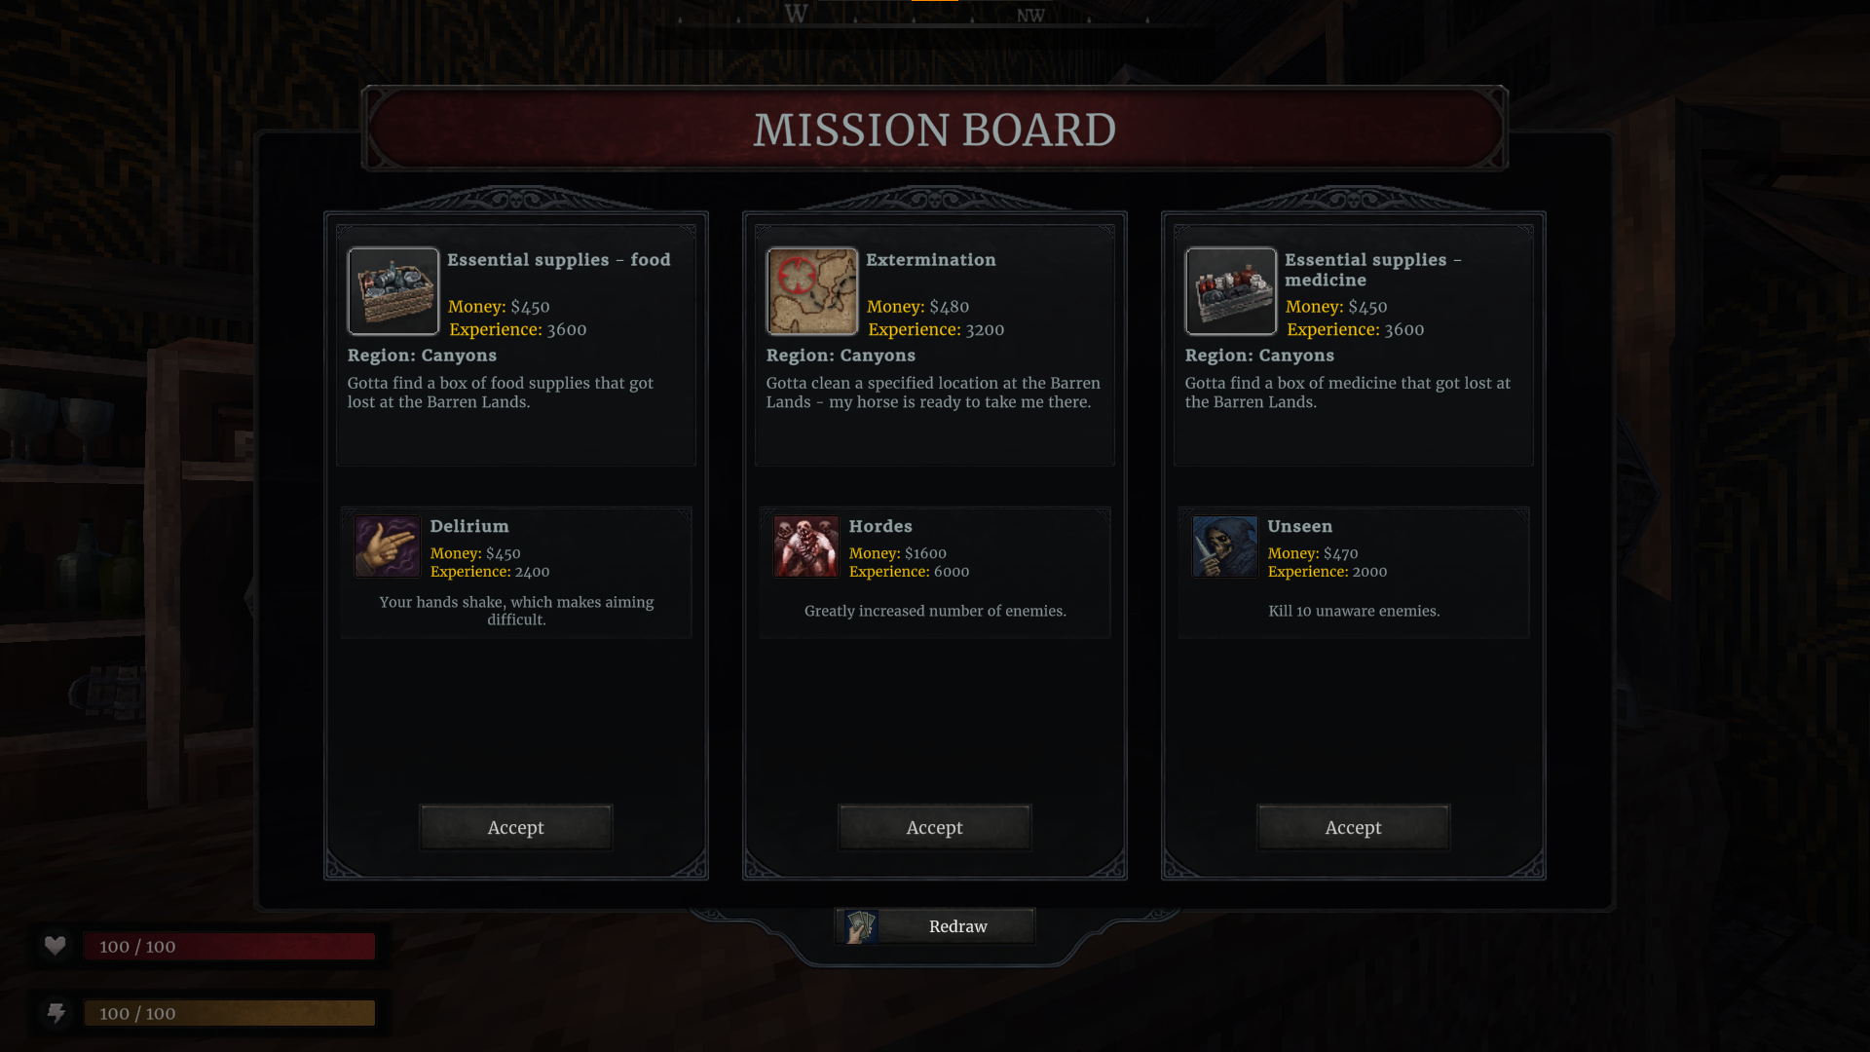Select the Unseen hooded assassin icon
1870x1052 pixels.
pyautogui.click(x=1225, y=546)
